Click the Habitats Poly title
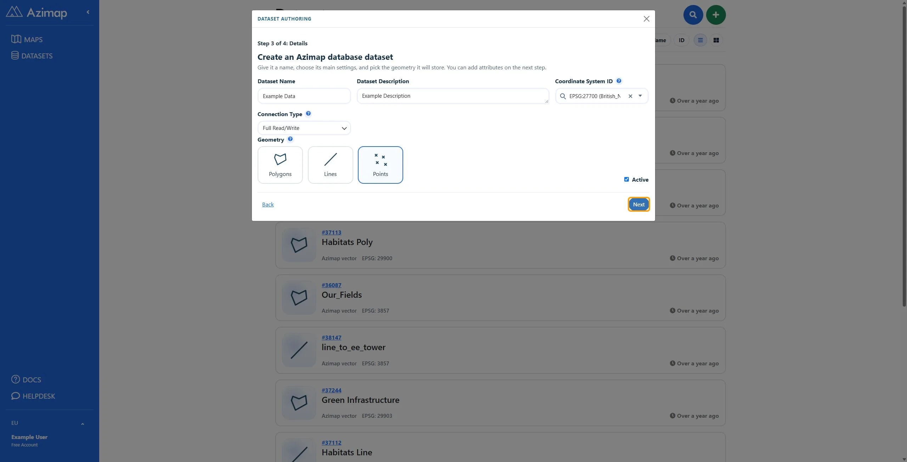Image resolution: width=907 pixels, height=462 pixels. point(347,242)
